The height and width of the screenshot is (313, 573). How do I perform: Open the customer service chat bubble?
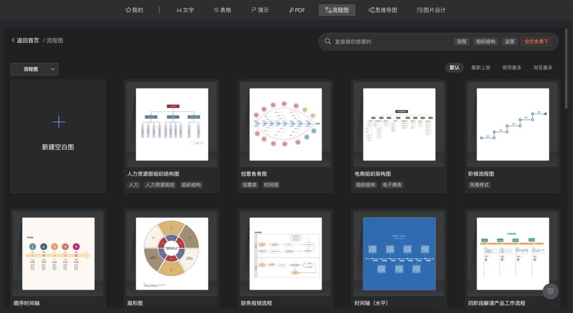(x=550, y=291)
